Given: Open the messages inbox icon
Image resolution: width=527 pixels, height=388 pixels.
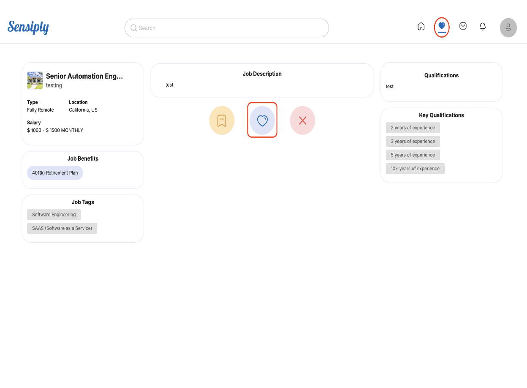Looking at the screenshot, I should [463, 26].
